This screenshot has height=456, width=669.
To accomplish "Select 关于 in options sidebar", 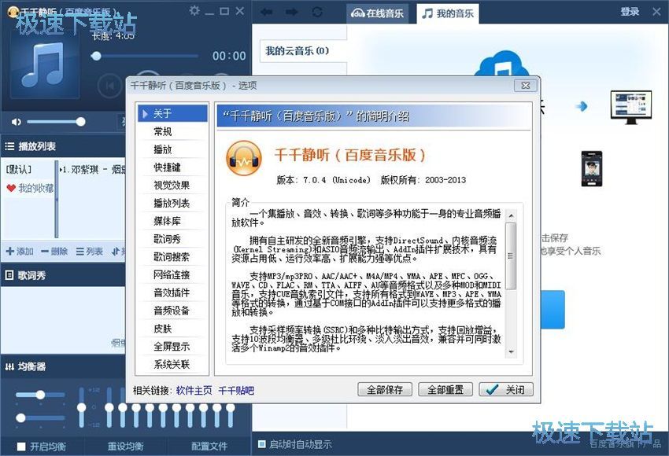I will [x=173, y=114].
